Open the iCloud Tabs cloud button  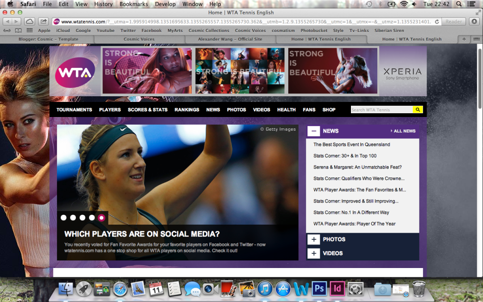point(30,22)
